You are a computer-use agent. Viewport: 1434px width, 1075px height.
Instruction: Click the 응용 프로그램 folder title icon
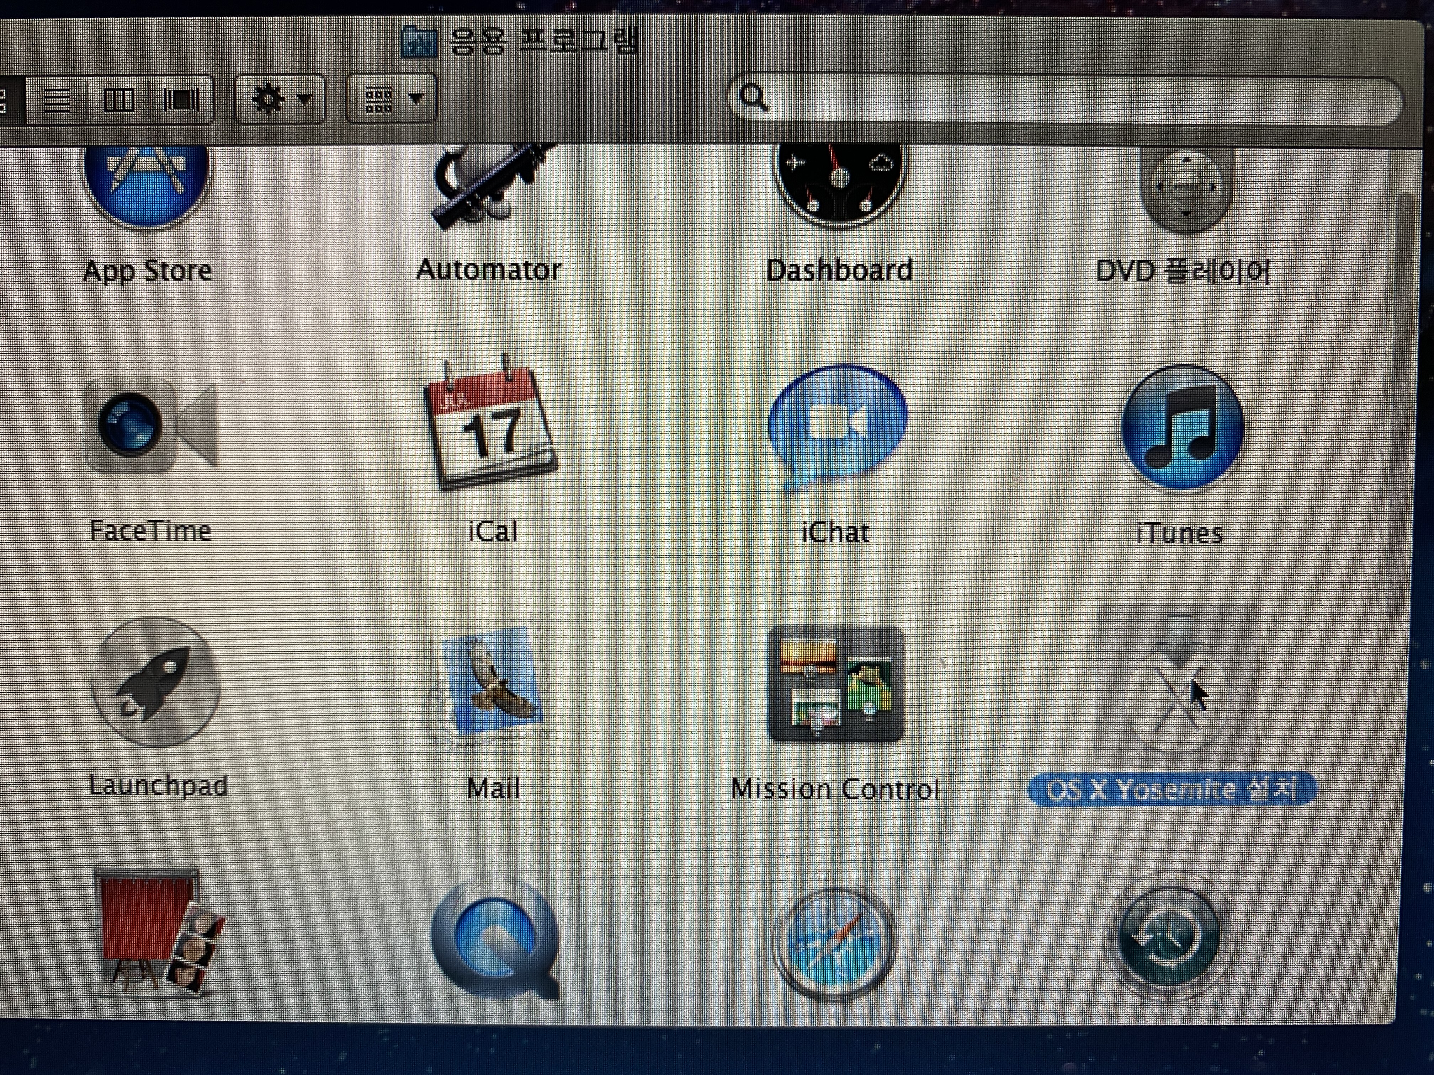pos(419,42)
